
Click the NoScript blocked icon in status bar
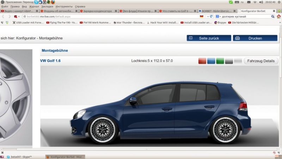pyautogui.click(x=274, y=153)
